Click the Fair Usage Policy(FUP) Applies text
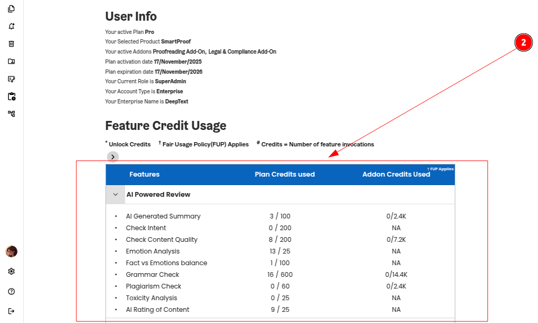Image resolution: width=538 pixels, height=323 pixels. click(x=205, y=144)
